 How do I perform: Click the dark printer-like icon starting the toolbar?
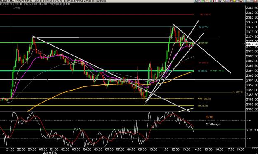click(196, 1)
